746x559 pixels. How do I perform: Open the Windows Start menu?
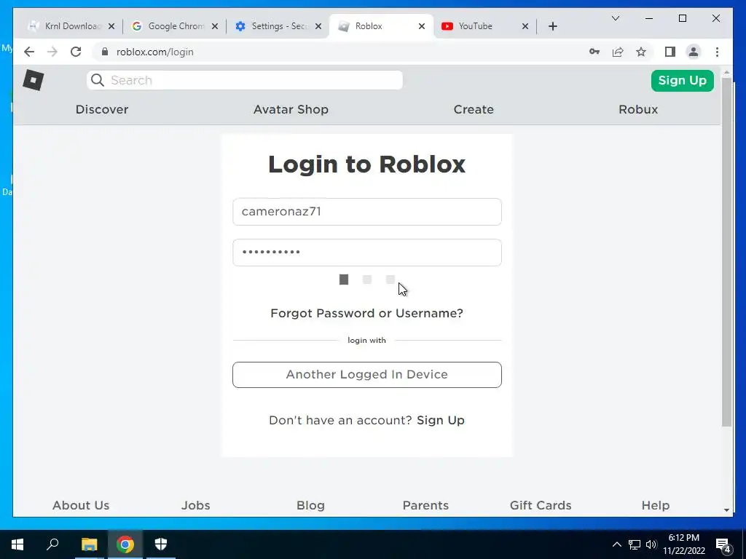17,544
